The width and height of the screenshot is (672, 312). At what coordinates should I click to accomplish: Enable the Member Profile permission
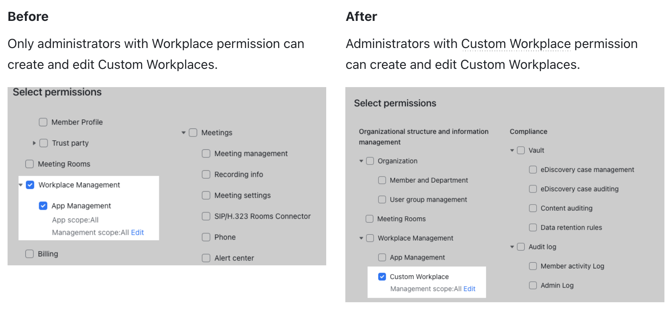(x=43, y=122)
